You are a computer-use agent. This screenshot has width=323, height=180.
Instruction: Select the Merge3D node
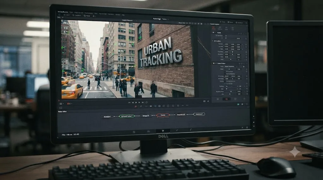tap(146, 116)
